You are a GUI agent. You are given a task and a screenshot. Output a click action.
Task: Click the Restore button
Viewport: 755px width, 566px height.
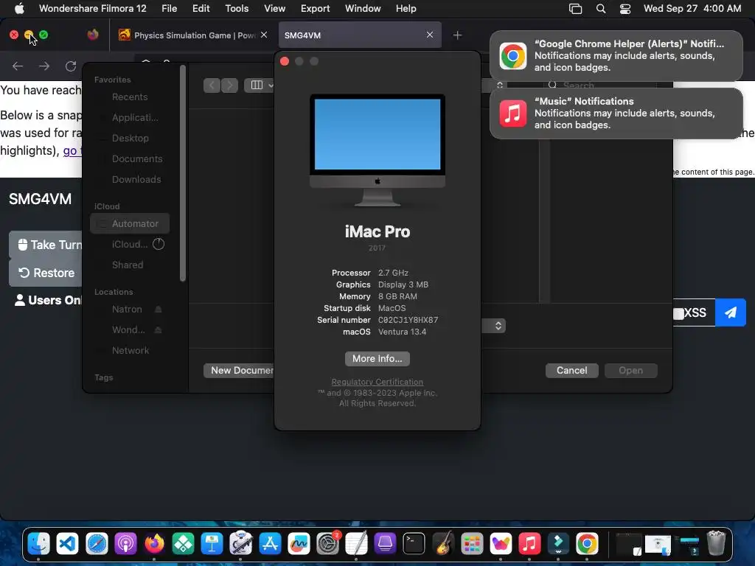point(46,273)
